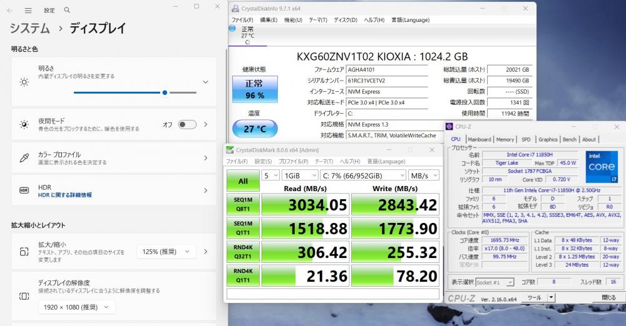
Task: Open the Settings hamburger navigation menu
Action: [28, 11]
